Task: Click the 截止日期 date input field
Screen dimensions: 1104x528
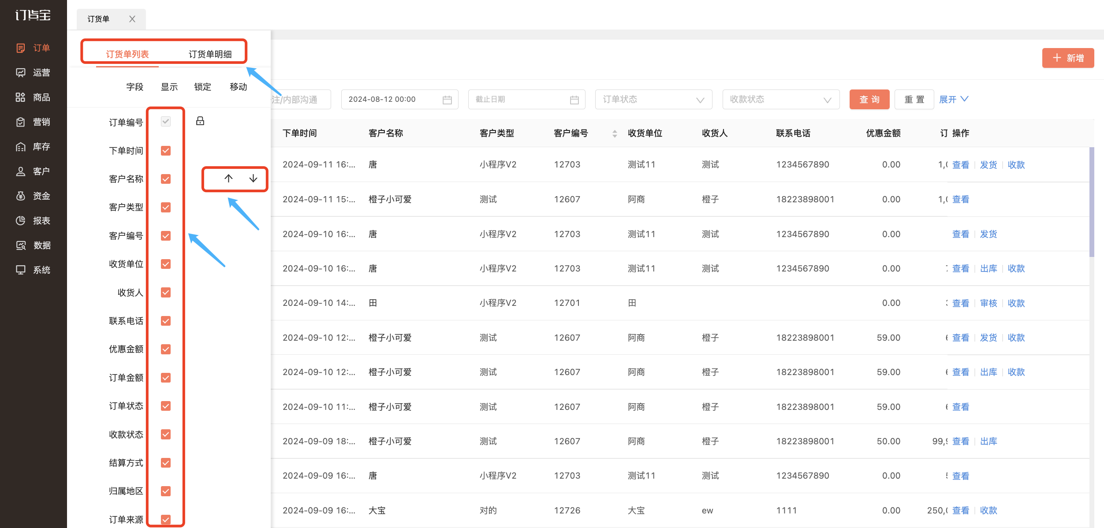Action: (526, 100)
